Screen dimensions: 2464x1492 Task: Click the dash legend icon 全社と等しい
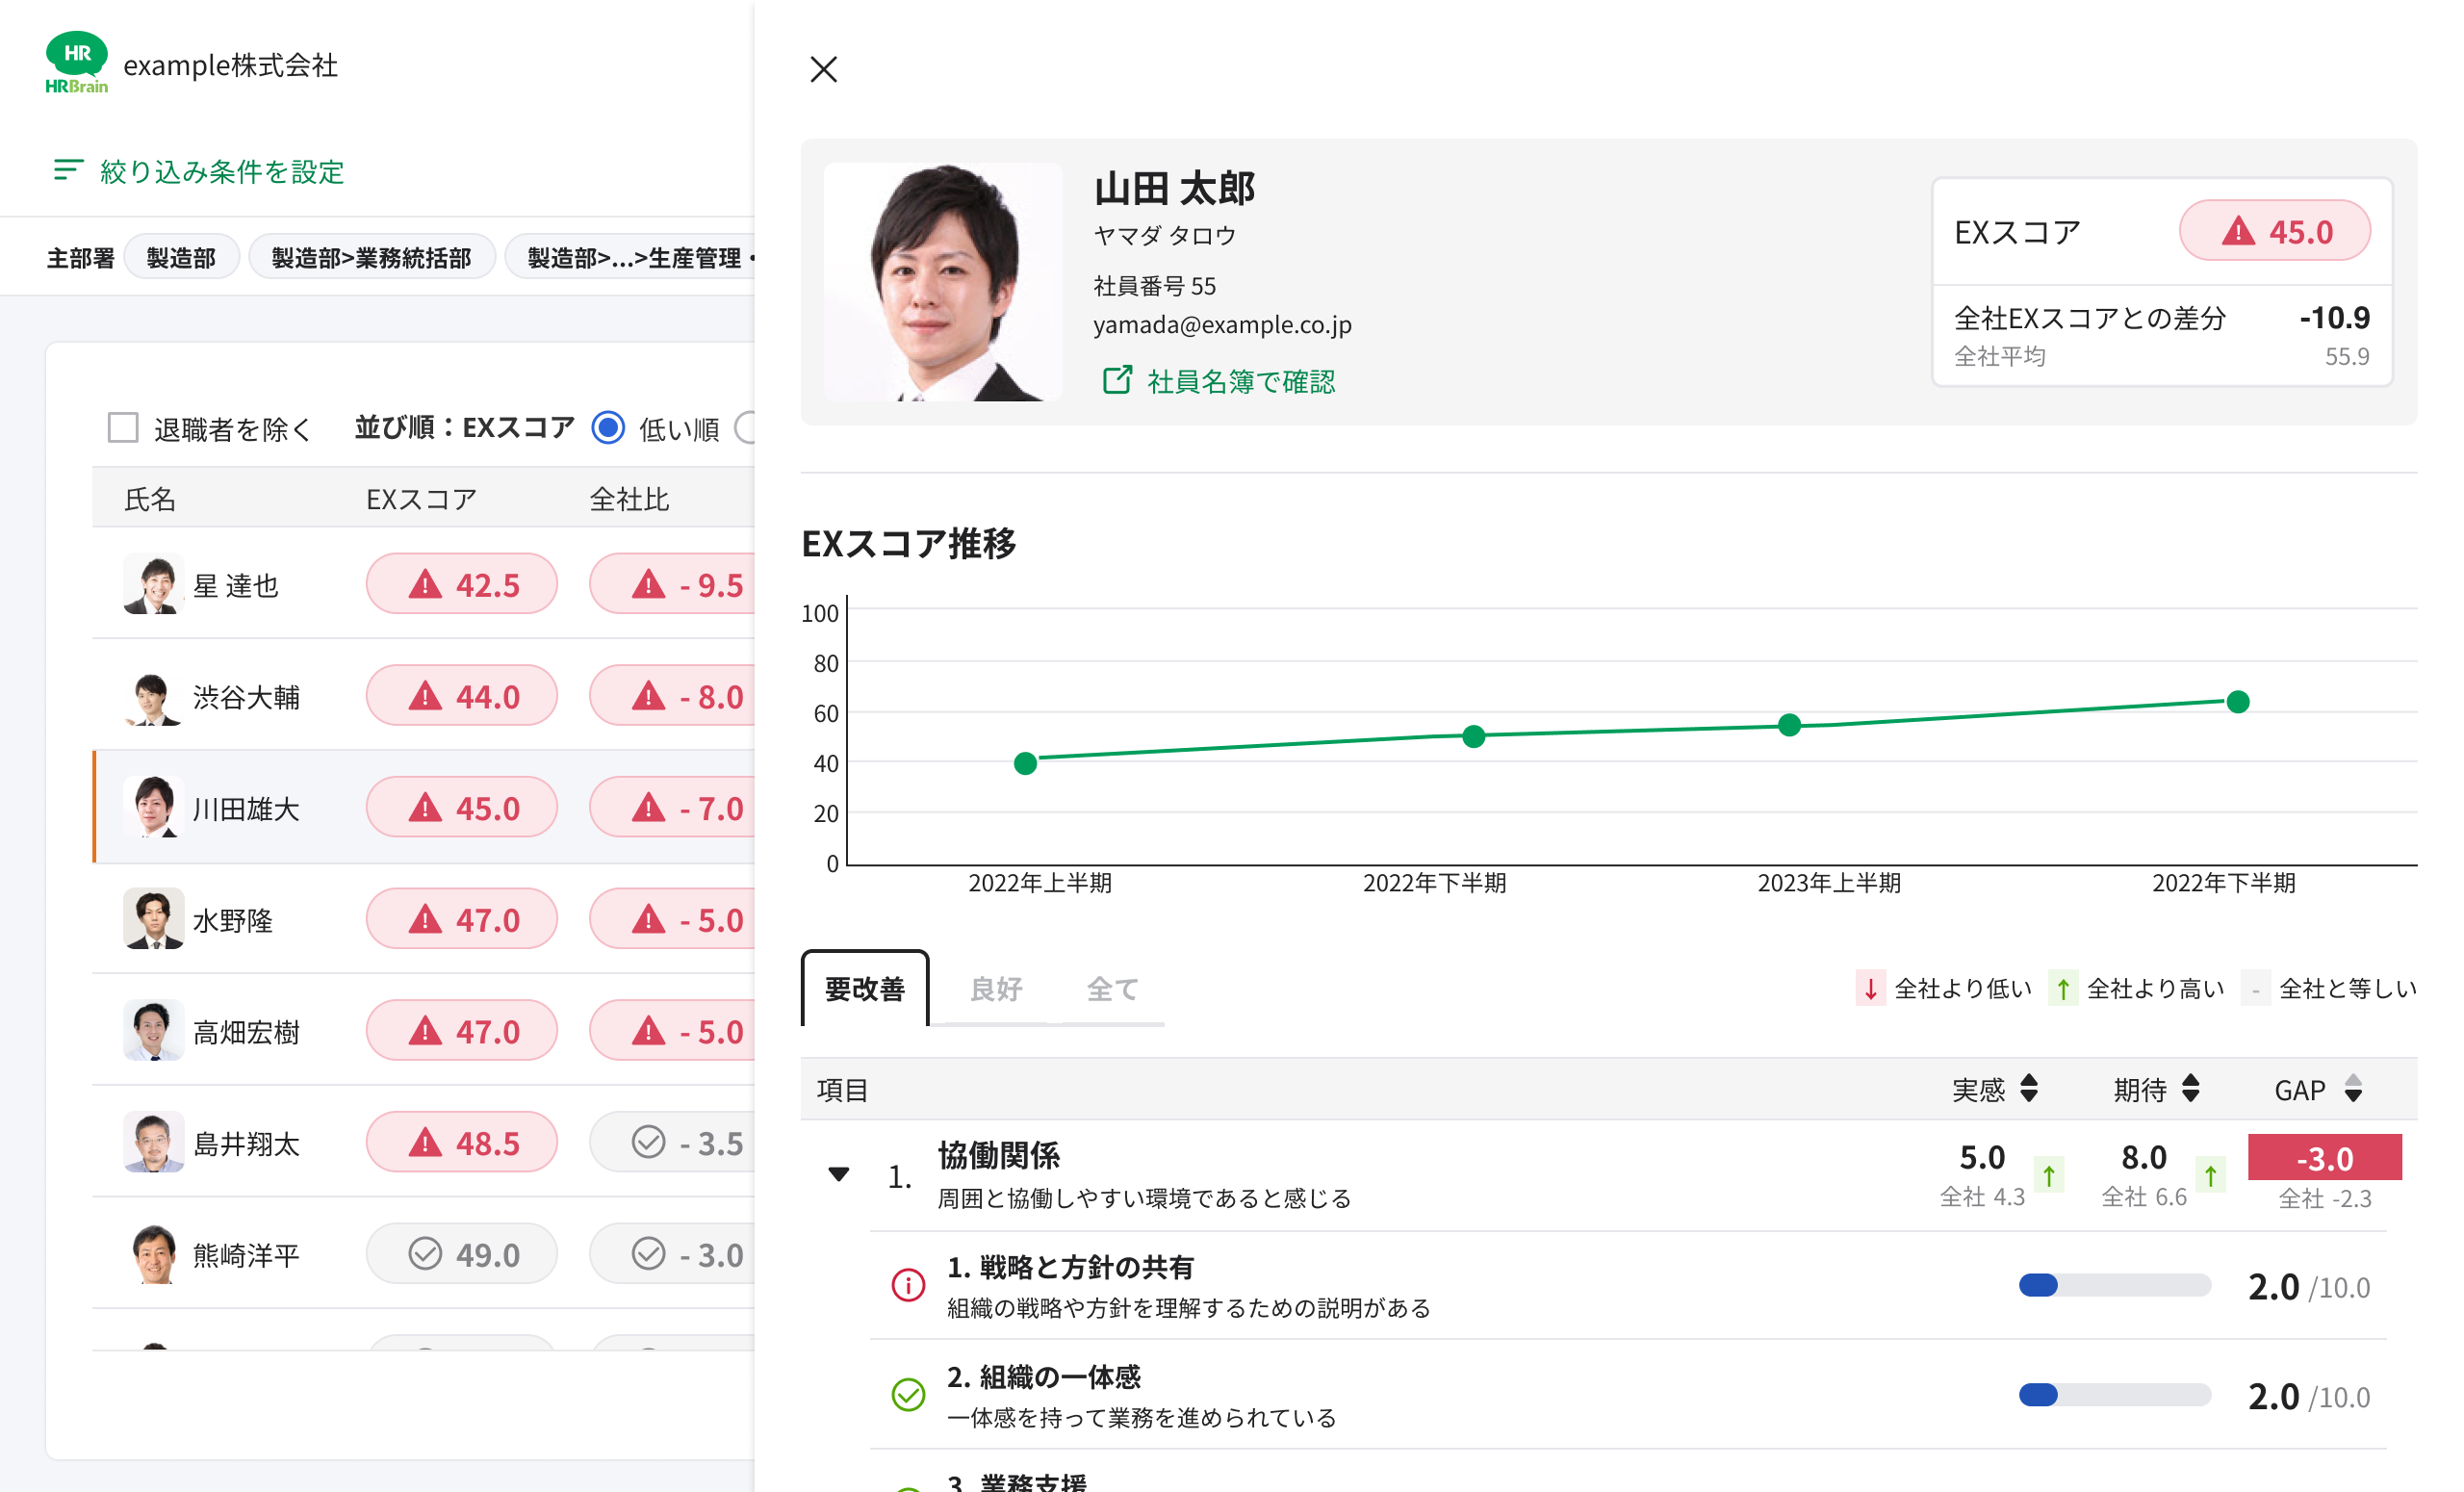2255,988
